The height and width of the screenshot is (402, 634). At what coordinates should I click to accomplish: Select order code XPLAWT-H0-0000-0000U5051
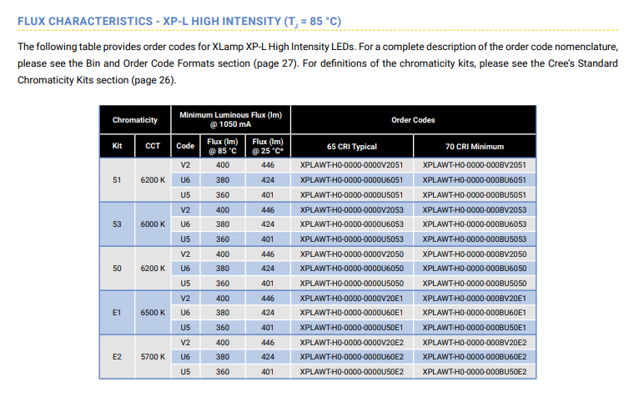(352, 195)
